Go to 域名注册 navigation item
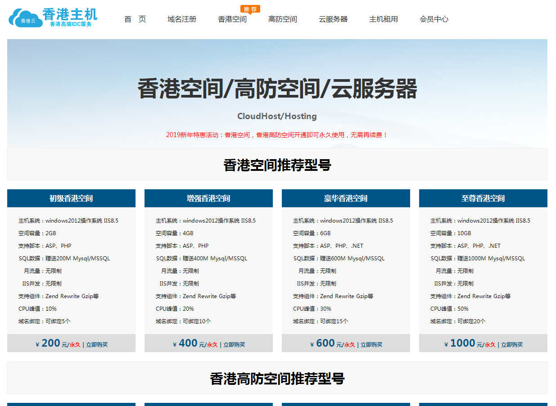The width and height of the screenshot is (556, 406). [x=182, y=19]
